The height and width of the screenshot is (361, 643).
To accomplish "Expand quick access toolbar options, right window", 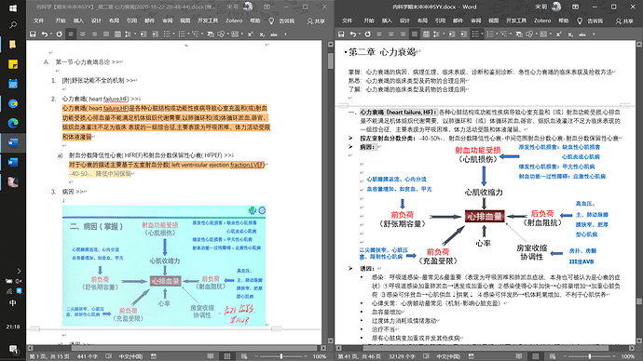I will coord(595,34).
